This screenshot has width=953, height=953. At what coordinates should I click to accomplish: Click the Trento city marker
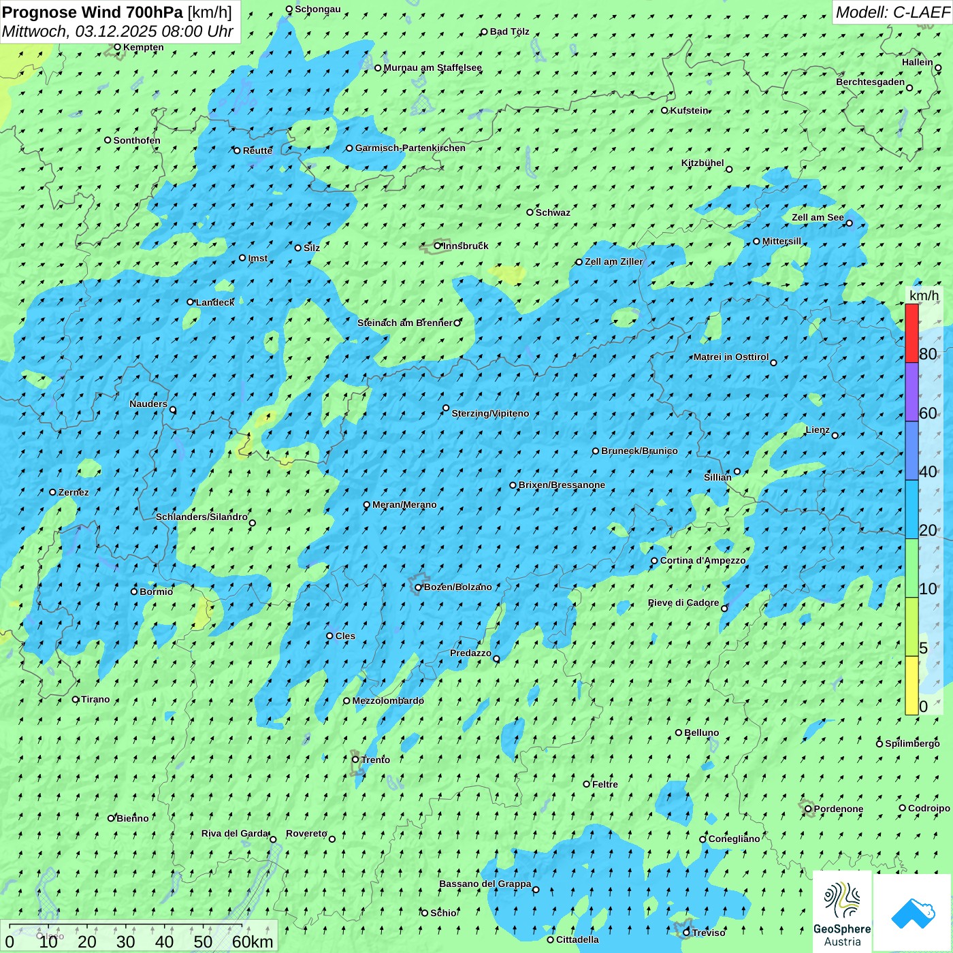[x=355, y=760]
